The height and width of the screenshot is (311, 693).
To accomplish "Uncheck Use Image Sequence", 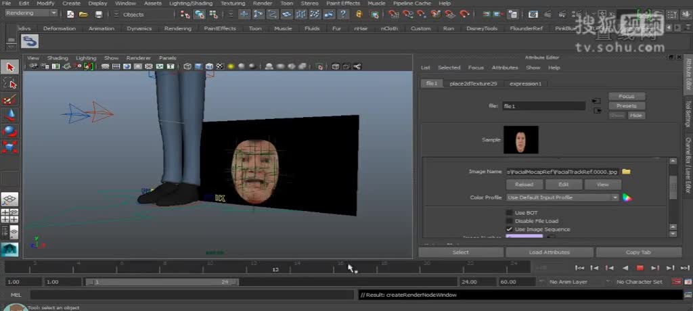I will 509,229.
